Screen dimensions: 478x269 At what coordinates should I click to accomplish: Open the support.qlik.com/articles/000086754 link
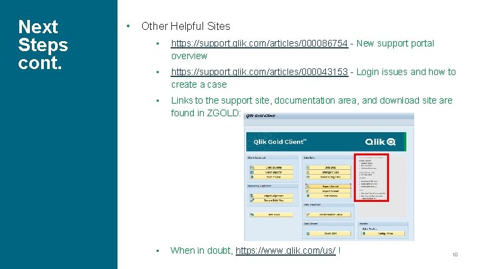pos(260,43)
